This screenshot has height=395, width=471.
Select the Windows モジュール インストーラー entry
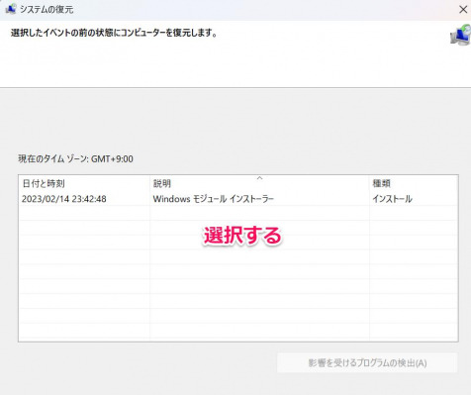coord(213,199)
